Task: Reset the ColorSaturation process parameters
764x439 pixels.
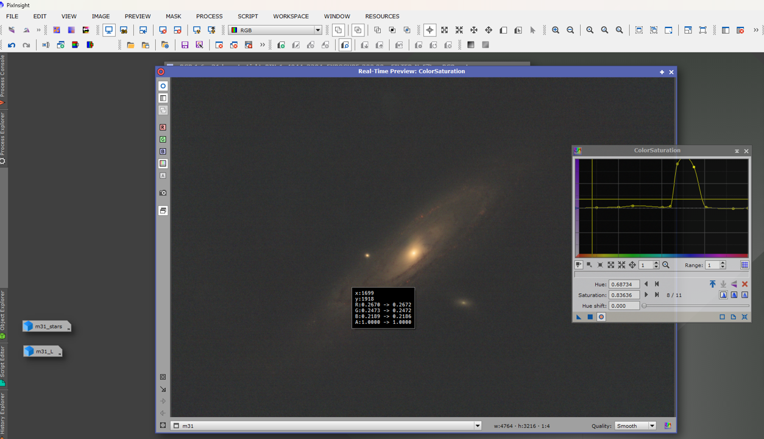Action: 745,317
